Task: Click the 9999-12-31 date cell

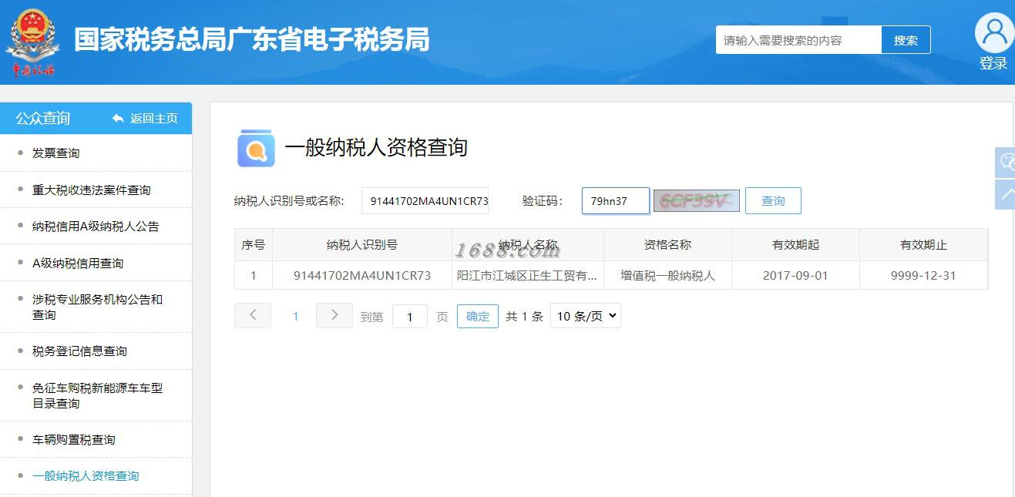Action: click(x=923, y=275)
